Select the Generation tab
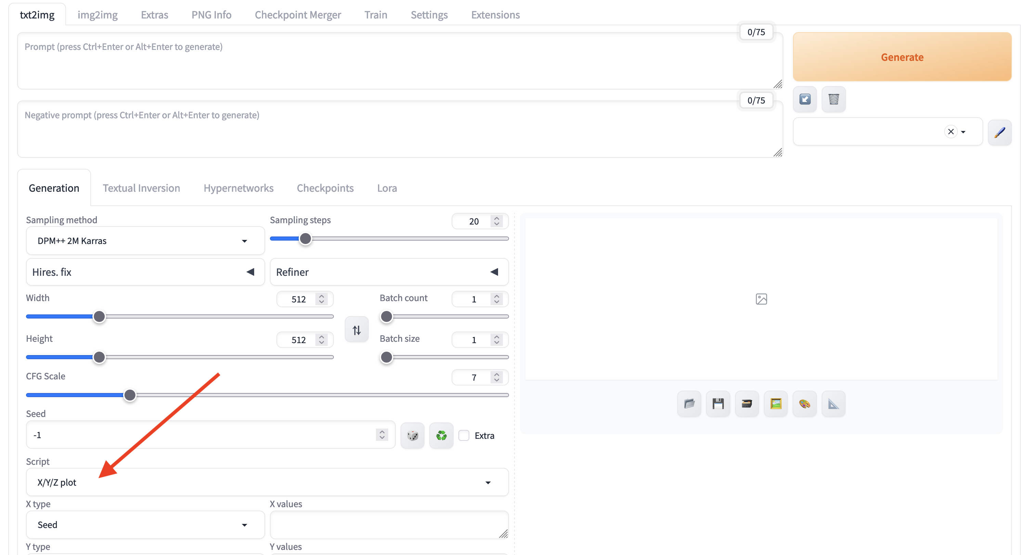The height and width of the screenshot is (555, 1029). click(54, 188)
